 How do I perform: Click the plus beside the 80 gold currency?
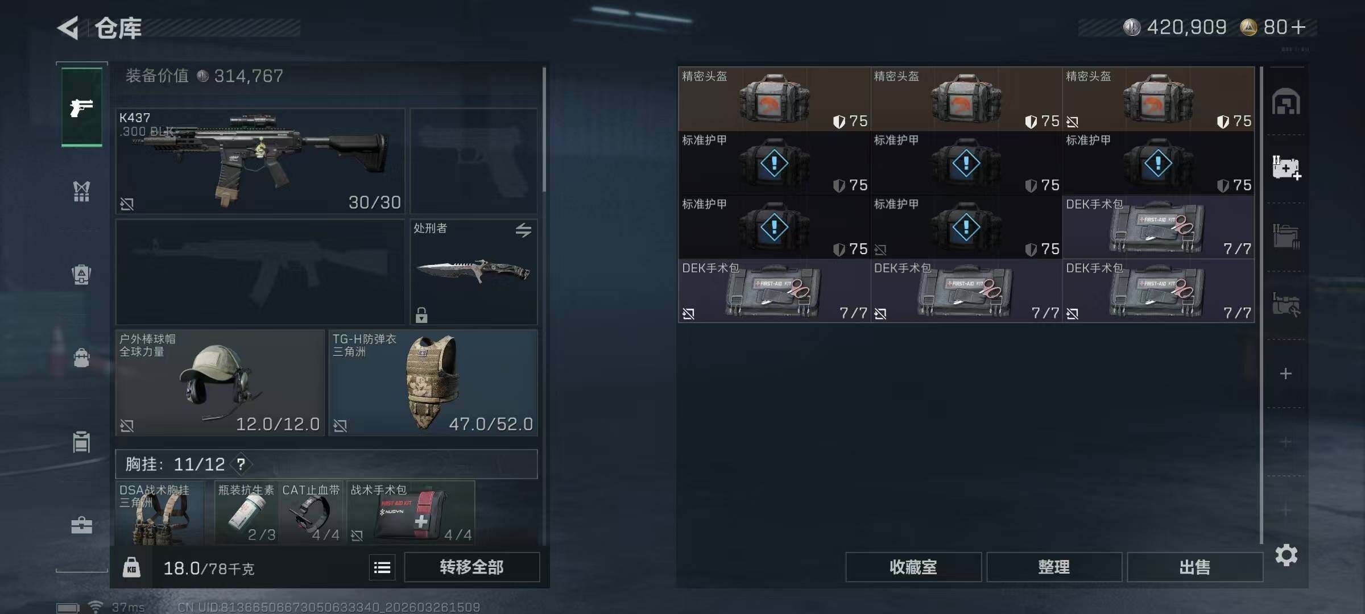[1298, 27]
